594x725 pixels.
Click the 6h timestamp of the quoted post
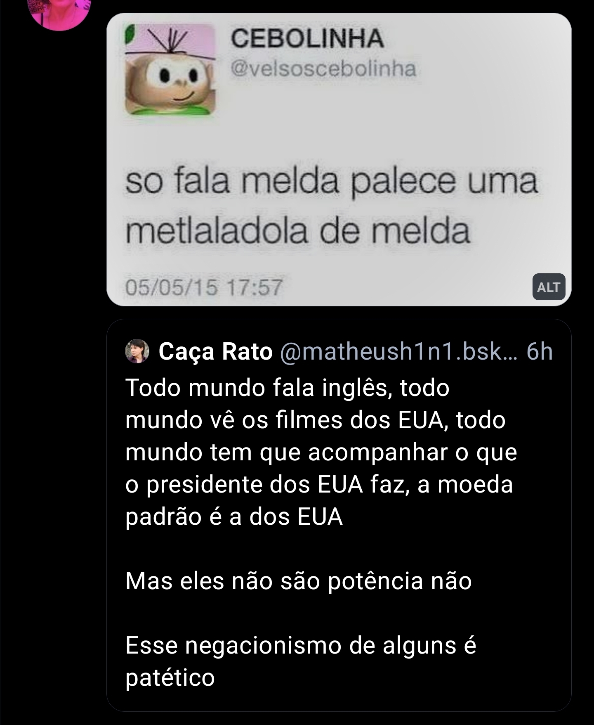point(540,352)
